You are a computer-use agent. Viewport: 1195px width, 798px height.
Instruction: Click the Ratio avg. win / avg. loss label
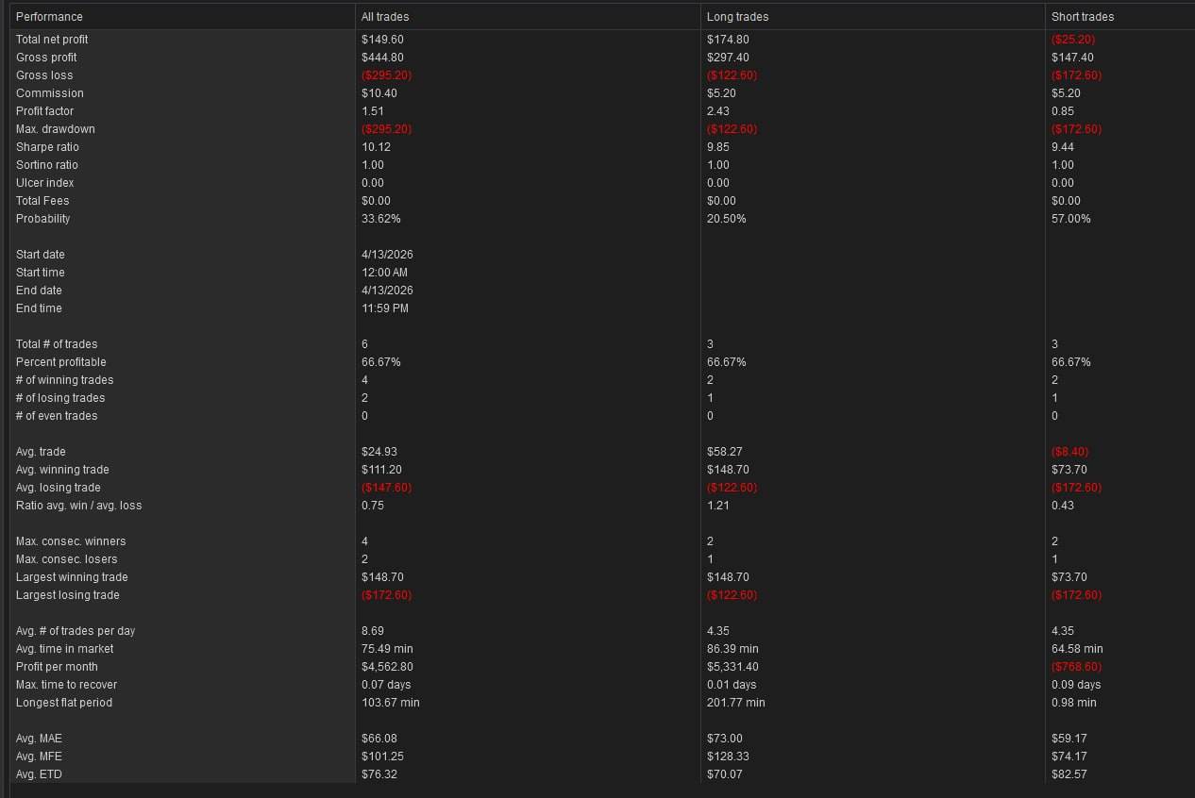[x=78, y=506]
